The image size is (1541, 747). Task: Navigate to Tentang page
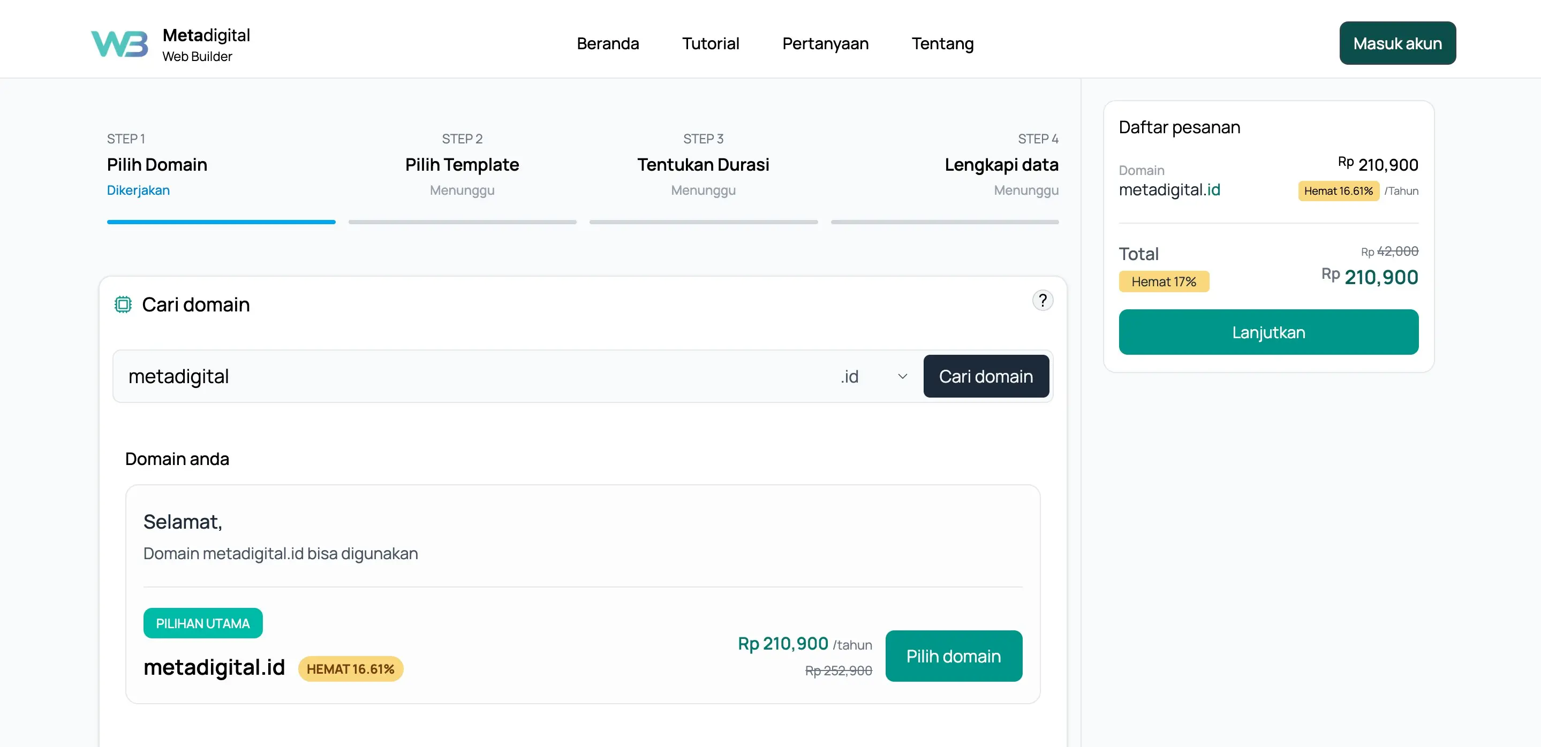[942, 44]
